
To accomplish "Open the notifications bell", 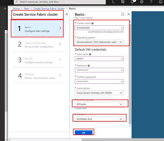I will [x=132, y=2].
